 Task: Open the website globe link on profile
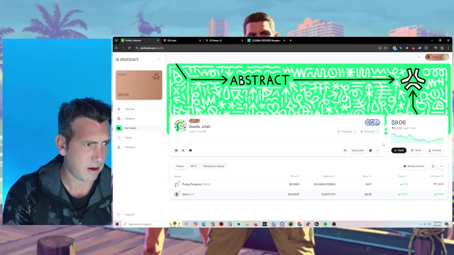coord(176,151)
